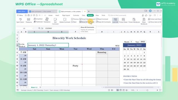The width and height of the screenshot is (178, 100).
Task: Select the Year 2022 value cell
Action: [x=143, y=42]
